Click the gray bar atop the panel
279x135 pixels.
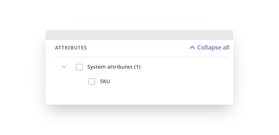pos(139,35)
